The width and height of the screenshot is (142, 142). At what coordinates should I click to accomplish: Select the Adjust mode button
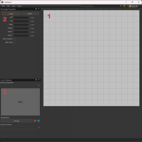coord(30,14)
